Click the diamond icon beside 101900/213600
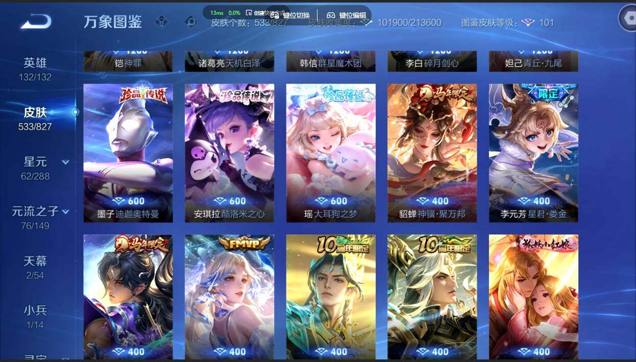Viewport: 636px width, 362px height. [366, 22]
